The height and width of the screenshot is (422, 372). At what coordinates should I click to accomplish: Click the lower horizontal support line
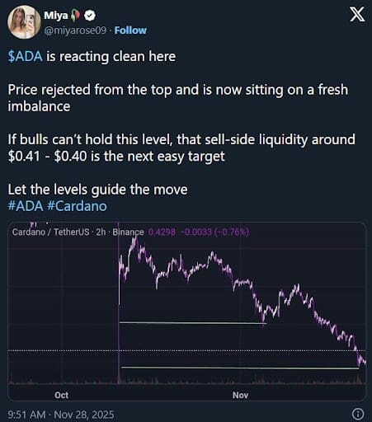tap(240, 368)
